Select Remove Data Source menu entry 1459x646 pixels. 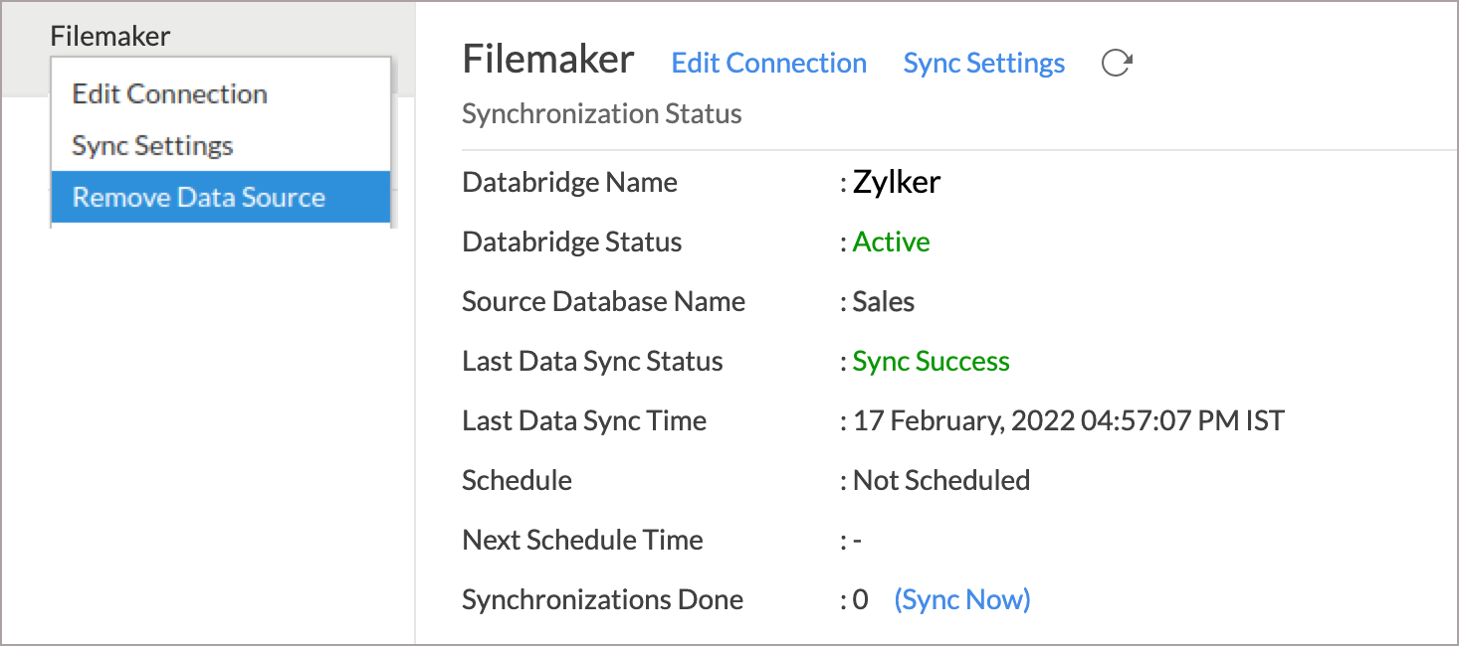(220, 197)
